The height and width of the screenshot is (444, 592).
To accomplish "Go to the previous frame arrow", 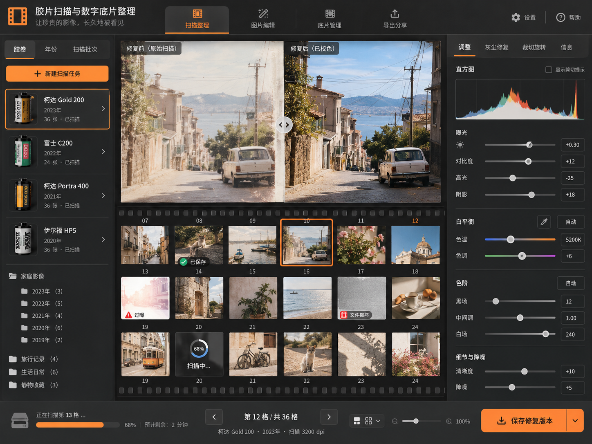I will (214, 417).
